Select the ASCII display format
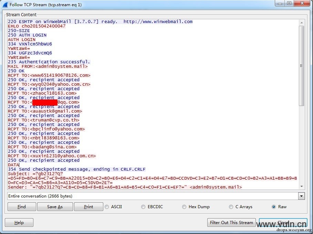Image resolution: width=313 pixels, height=234 pixels. pos(107,207)
